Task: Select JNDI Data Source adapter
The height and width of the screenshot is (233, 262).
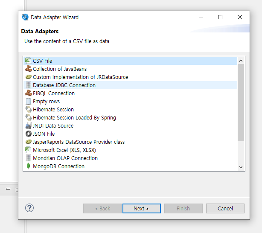Action: (130, 125)
